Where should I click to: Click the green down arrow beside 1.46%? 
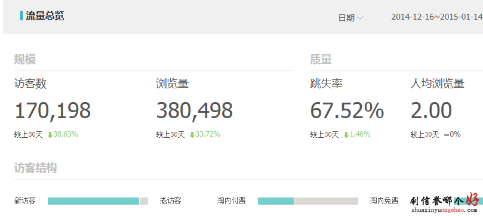[346, 135]
